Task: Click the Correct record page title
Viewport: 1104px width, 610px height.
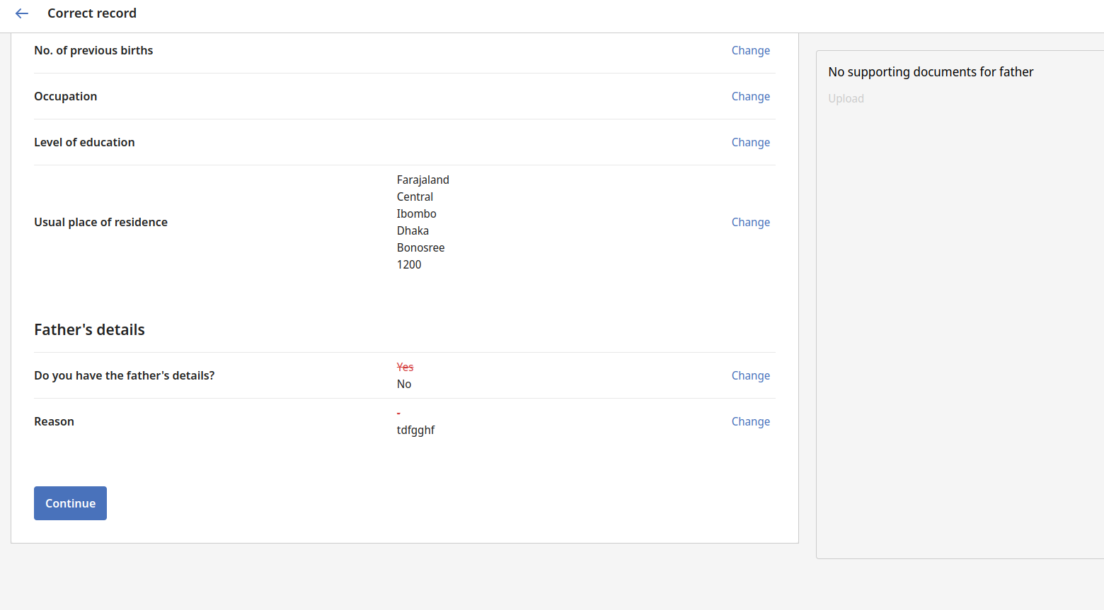Action: pyautogui.click(x=92, y=13)
